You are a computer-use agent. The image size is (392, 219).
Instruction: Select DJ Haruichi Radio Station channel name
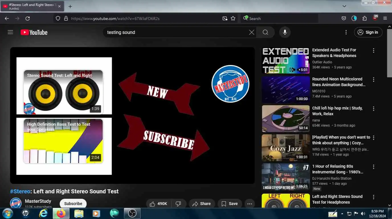[332, 178]
